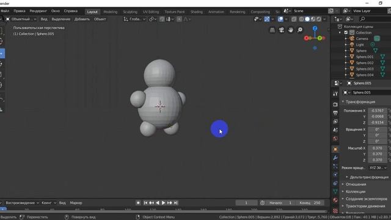The height and width of the screenshot is (220, 391).
Task: Switch to the UV Editing workspace tab
Action: click(151, 12)
